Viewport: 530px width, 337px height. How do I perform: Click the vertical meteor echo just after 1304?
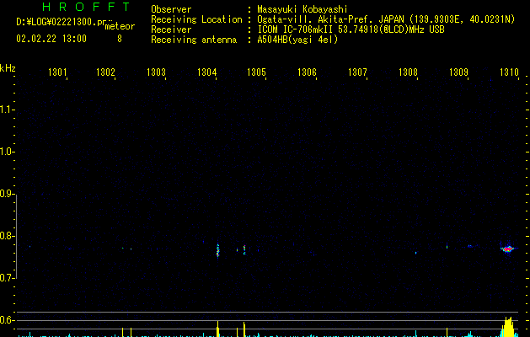pyautogui.click(x=217, y=250)
